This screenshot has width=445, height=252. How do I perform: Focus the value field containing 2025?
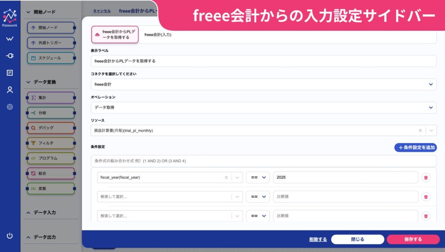[345, 178]
